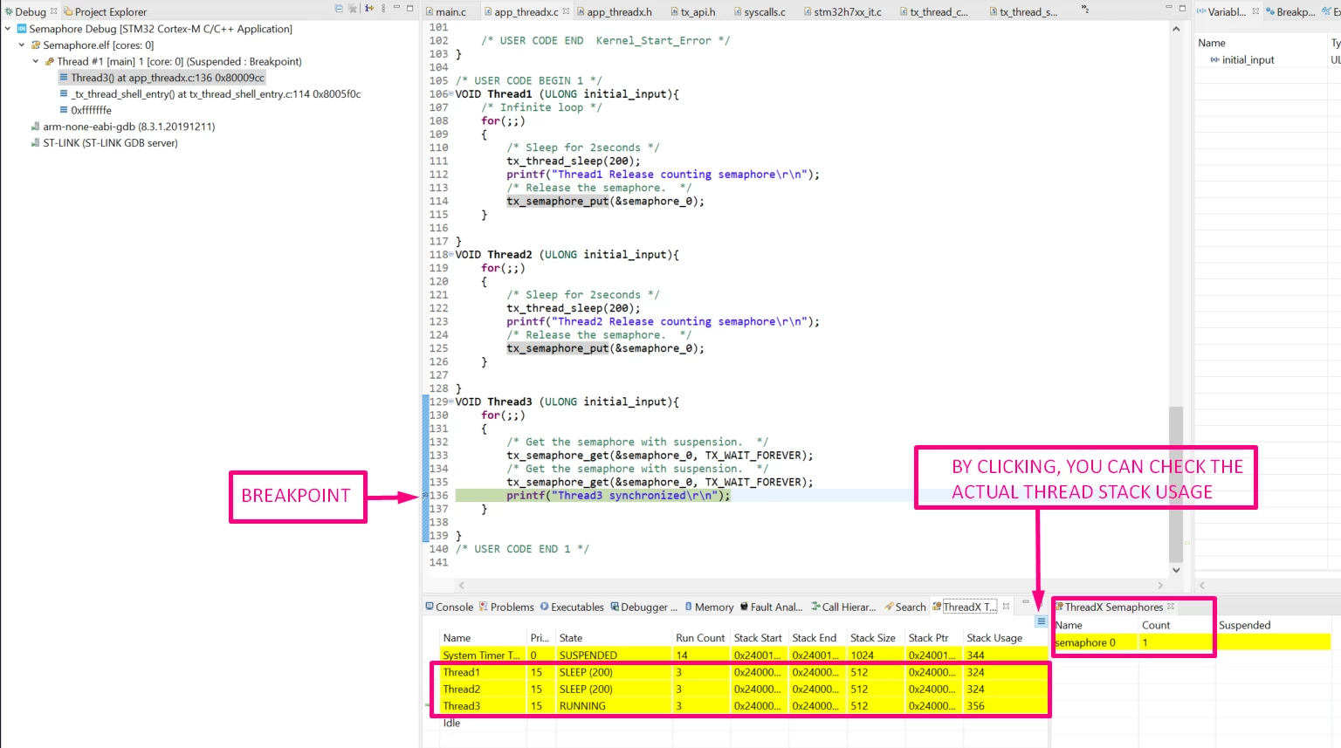Screen dimensions: 1341x748
Task: Click Remove All Terminated Launches icon
Action: 353,9
